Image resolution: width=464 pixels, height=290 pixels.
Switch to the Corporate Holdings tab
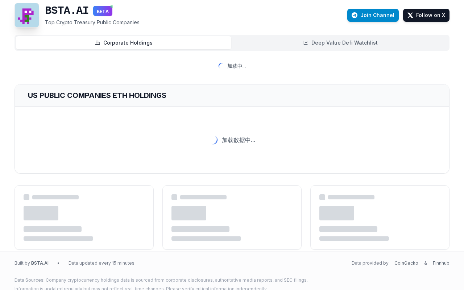pyautogui.click(x=124, y=43)
